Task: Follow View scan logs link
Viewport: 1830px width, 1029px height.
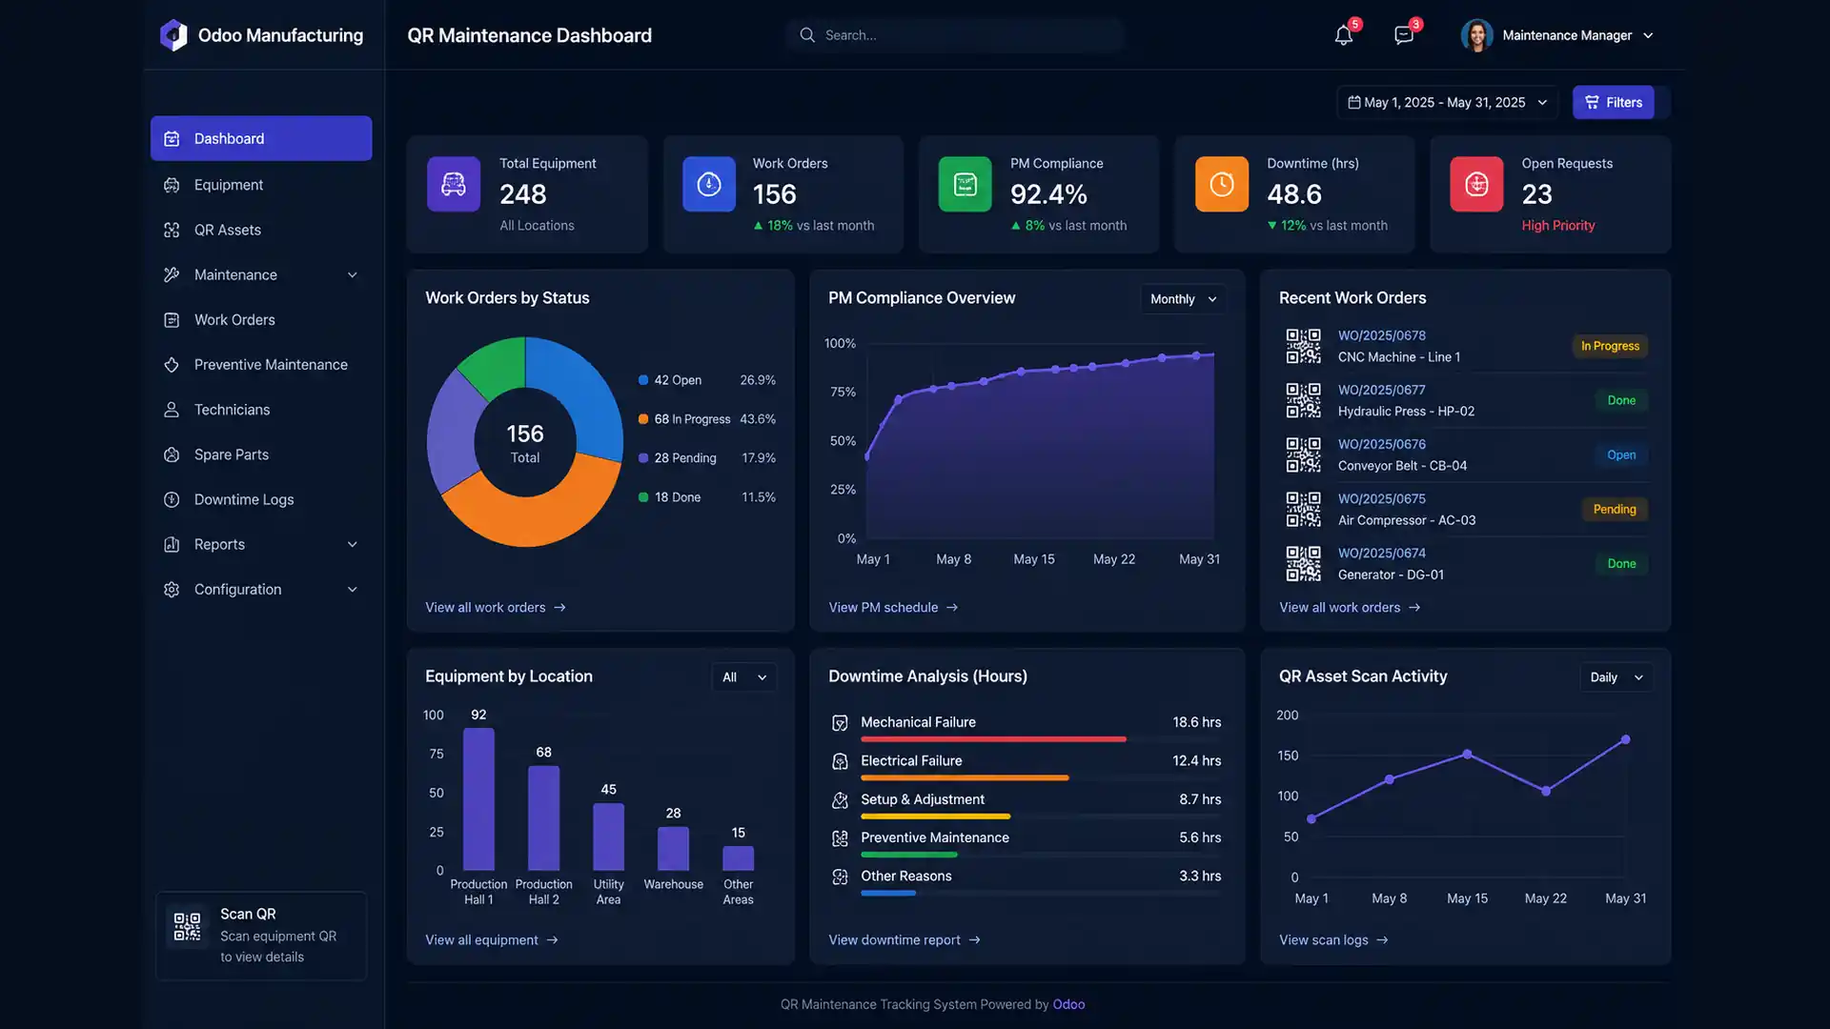Action: [x=1333, y=939]
